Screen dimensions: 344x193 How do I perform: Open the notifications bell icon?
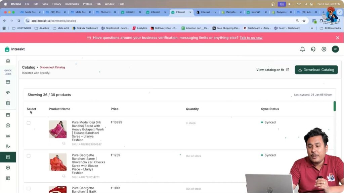(303, 50)
